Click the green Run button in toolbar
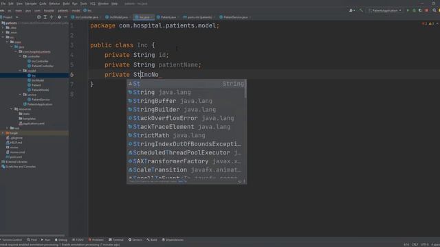The width and height of the screenshot is (440, 247). [x=408, y=10]
